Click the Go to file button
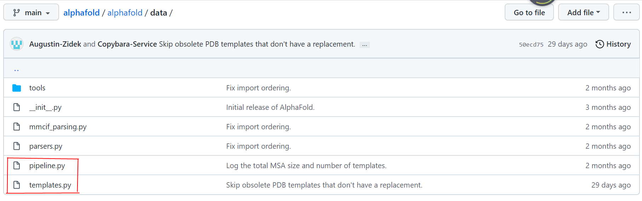This screenshot has height=201, width=642. tap(529, 12)
